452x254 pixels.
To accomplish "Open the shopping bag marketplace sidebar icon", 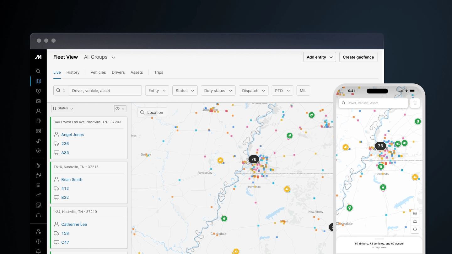I will [38, 215].
